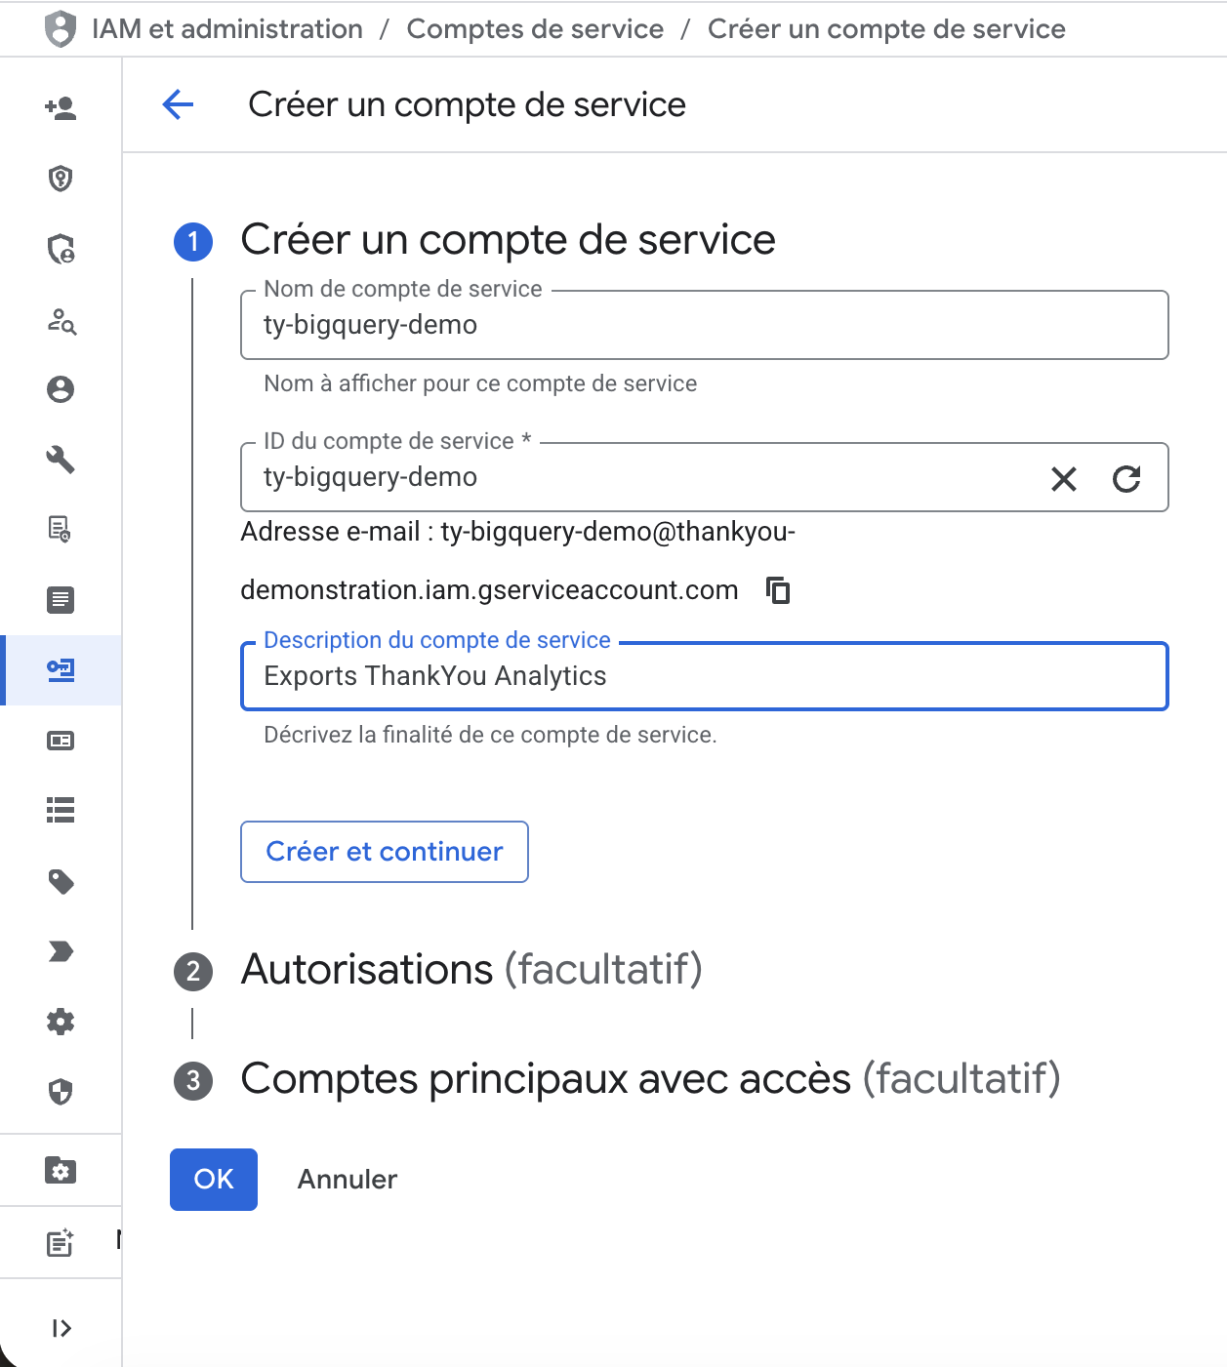This screenshot has height=1367, width=1227.
Task: Regenerate the service account ID
Action: [1126, 478]
